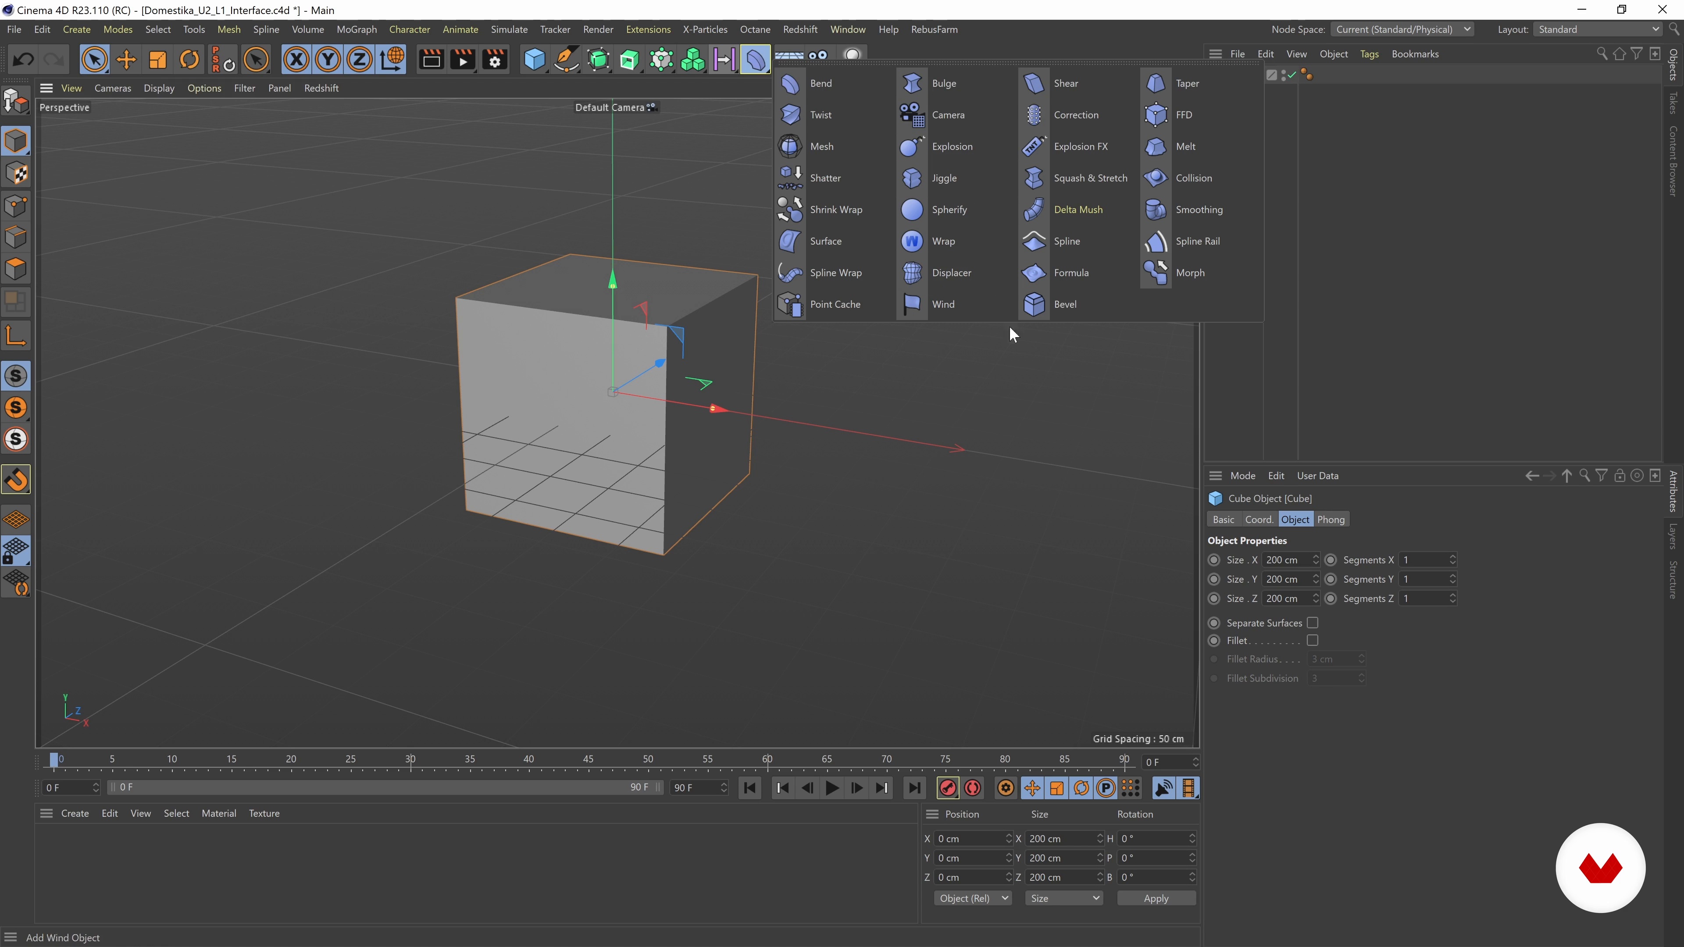
Task: Open the Simulate menu
Action: [509, 29]
